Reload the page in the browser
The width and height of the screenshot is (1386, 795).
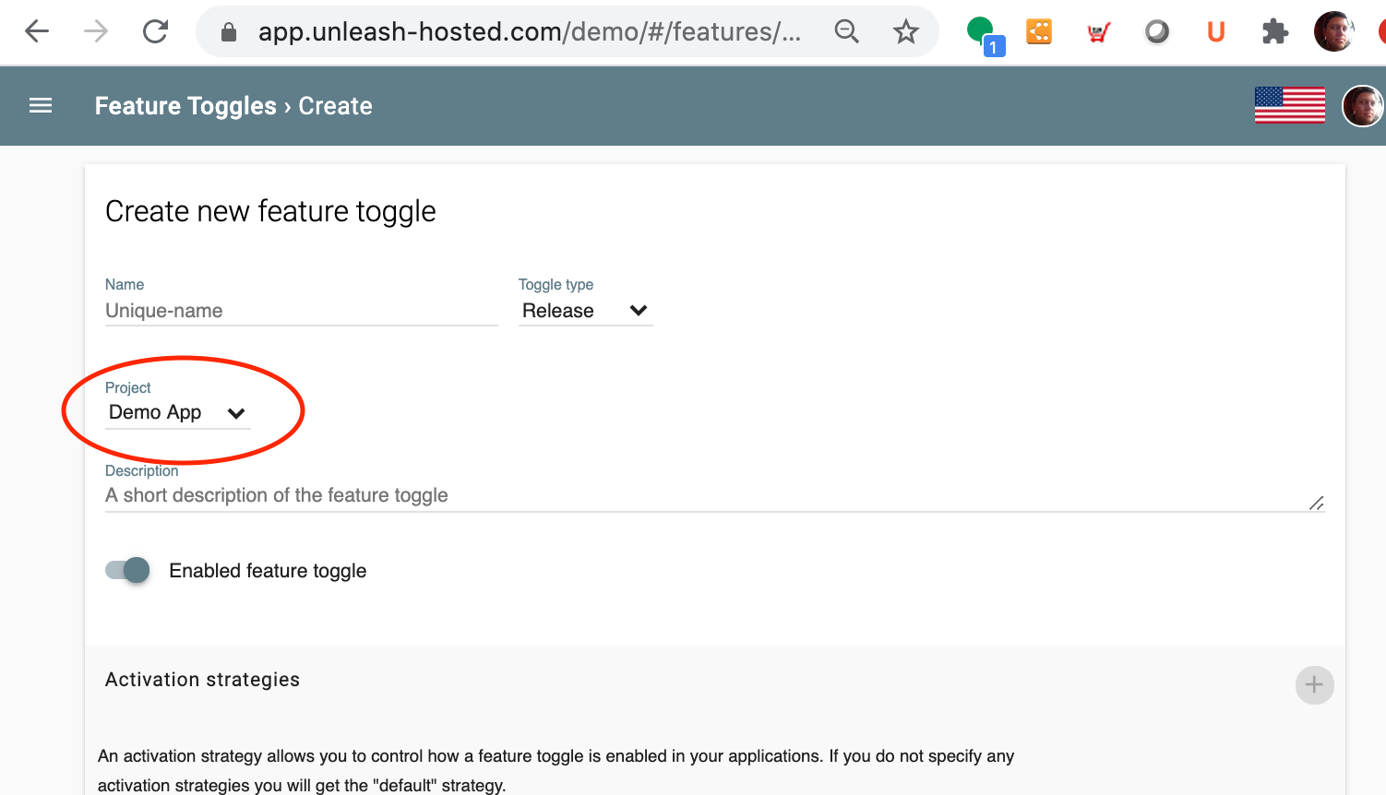pyautogui.click(x=155, y=32)
